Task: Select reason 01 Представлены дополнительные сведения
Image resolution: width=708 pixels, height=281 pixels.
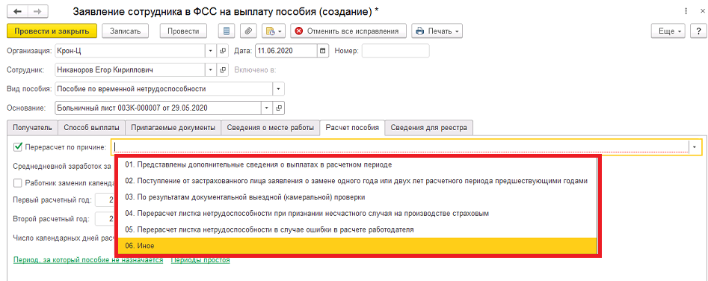Action: (x=357, y=164)
